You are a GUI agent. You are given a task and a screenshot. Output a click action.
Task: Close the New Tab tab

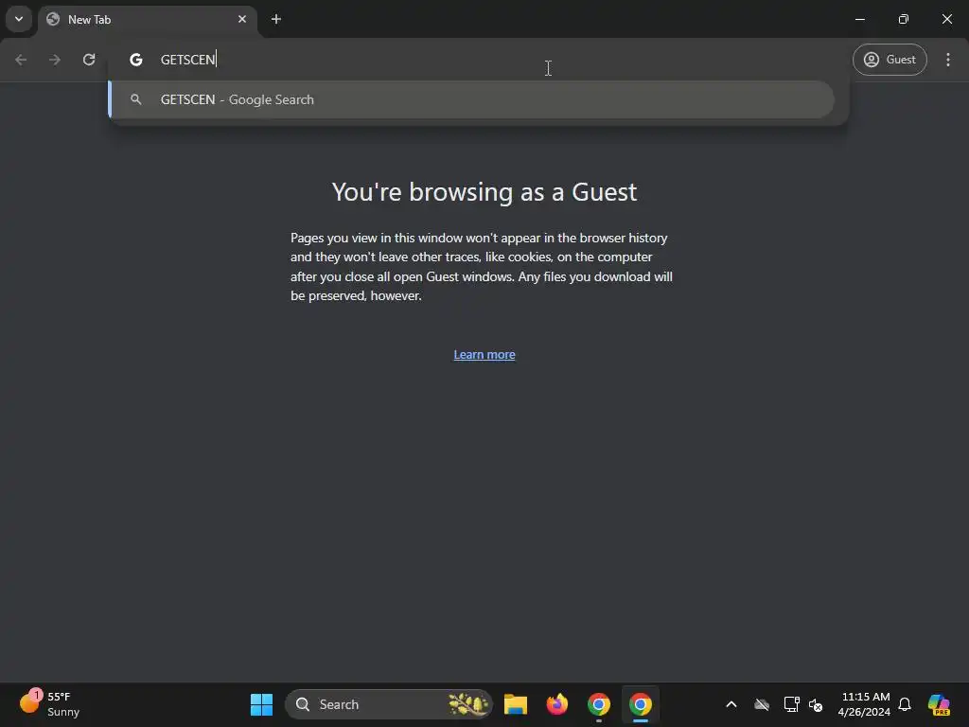tap(242, 19)
